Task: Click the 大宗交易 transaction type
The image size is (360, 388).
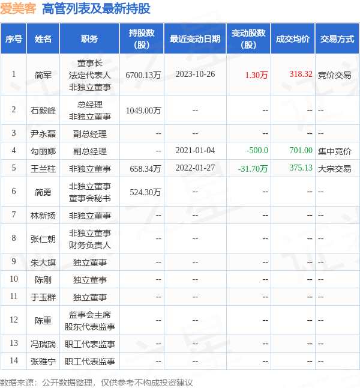Action: coord(335,169)
